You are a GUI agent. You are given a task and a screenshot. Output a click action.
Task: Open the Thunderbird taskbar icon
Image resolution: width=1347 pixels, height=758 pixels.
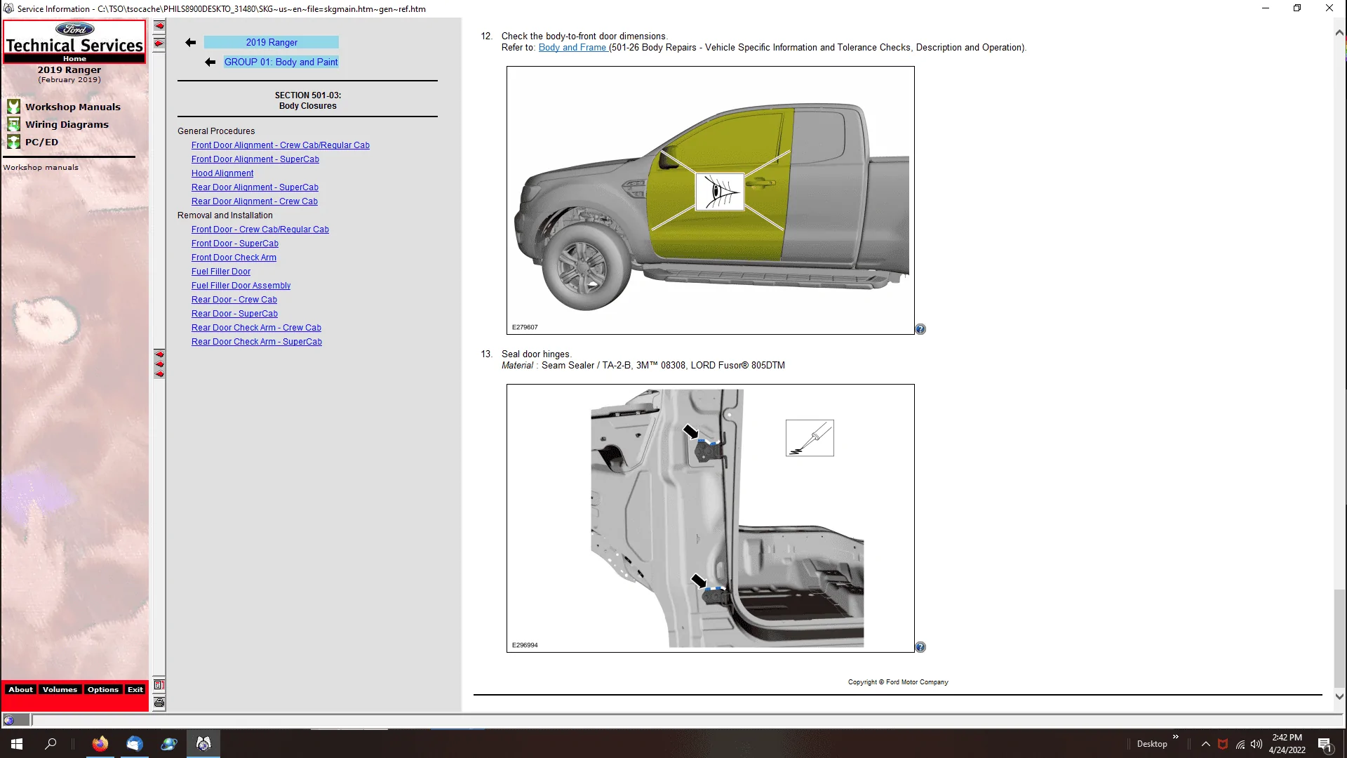(135, 744)
